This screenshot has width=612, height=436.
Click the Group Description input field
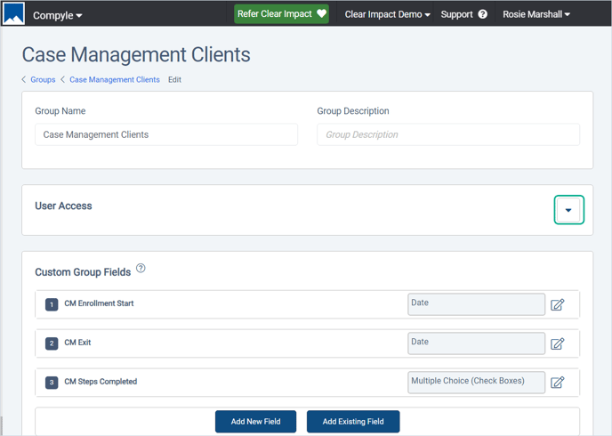[448, 134]
